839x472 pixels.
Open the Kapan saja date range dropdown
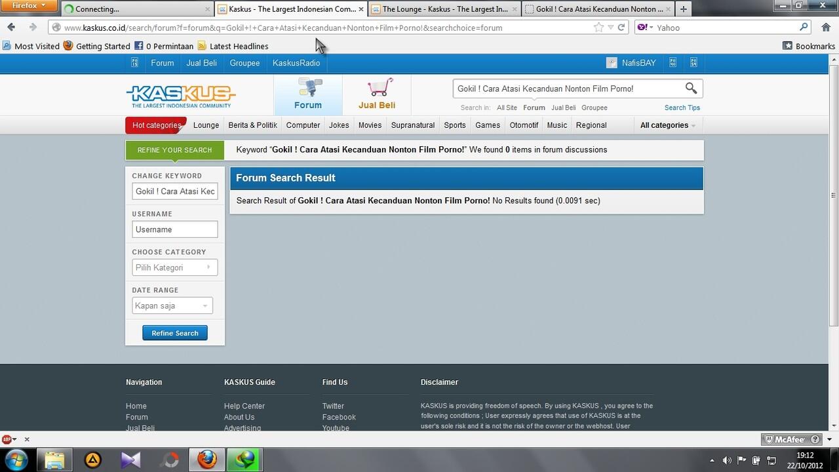172,305
